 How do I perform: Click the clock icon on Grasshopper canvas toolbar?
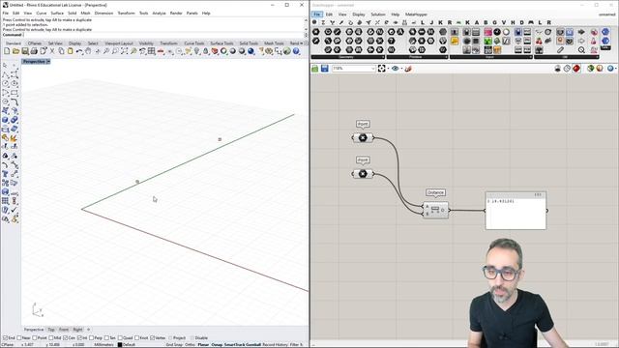coord(567,69)
